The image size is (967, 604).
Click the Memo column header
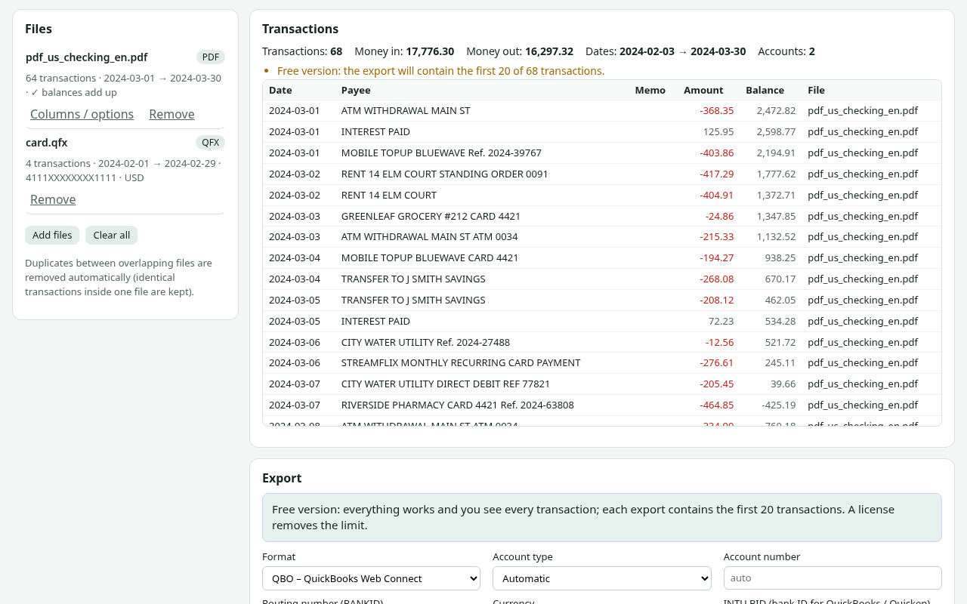(x=650, y=90)
